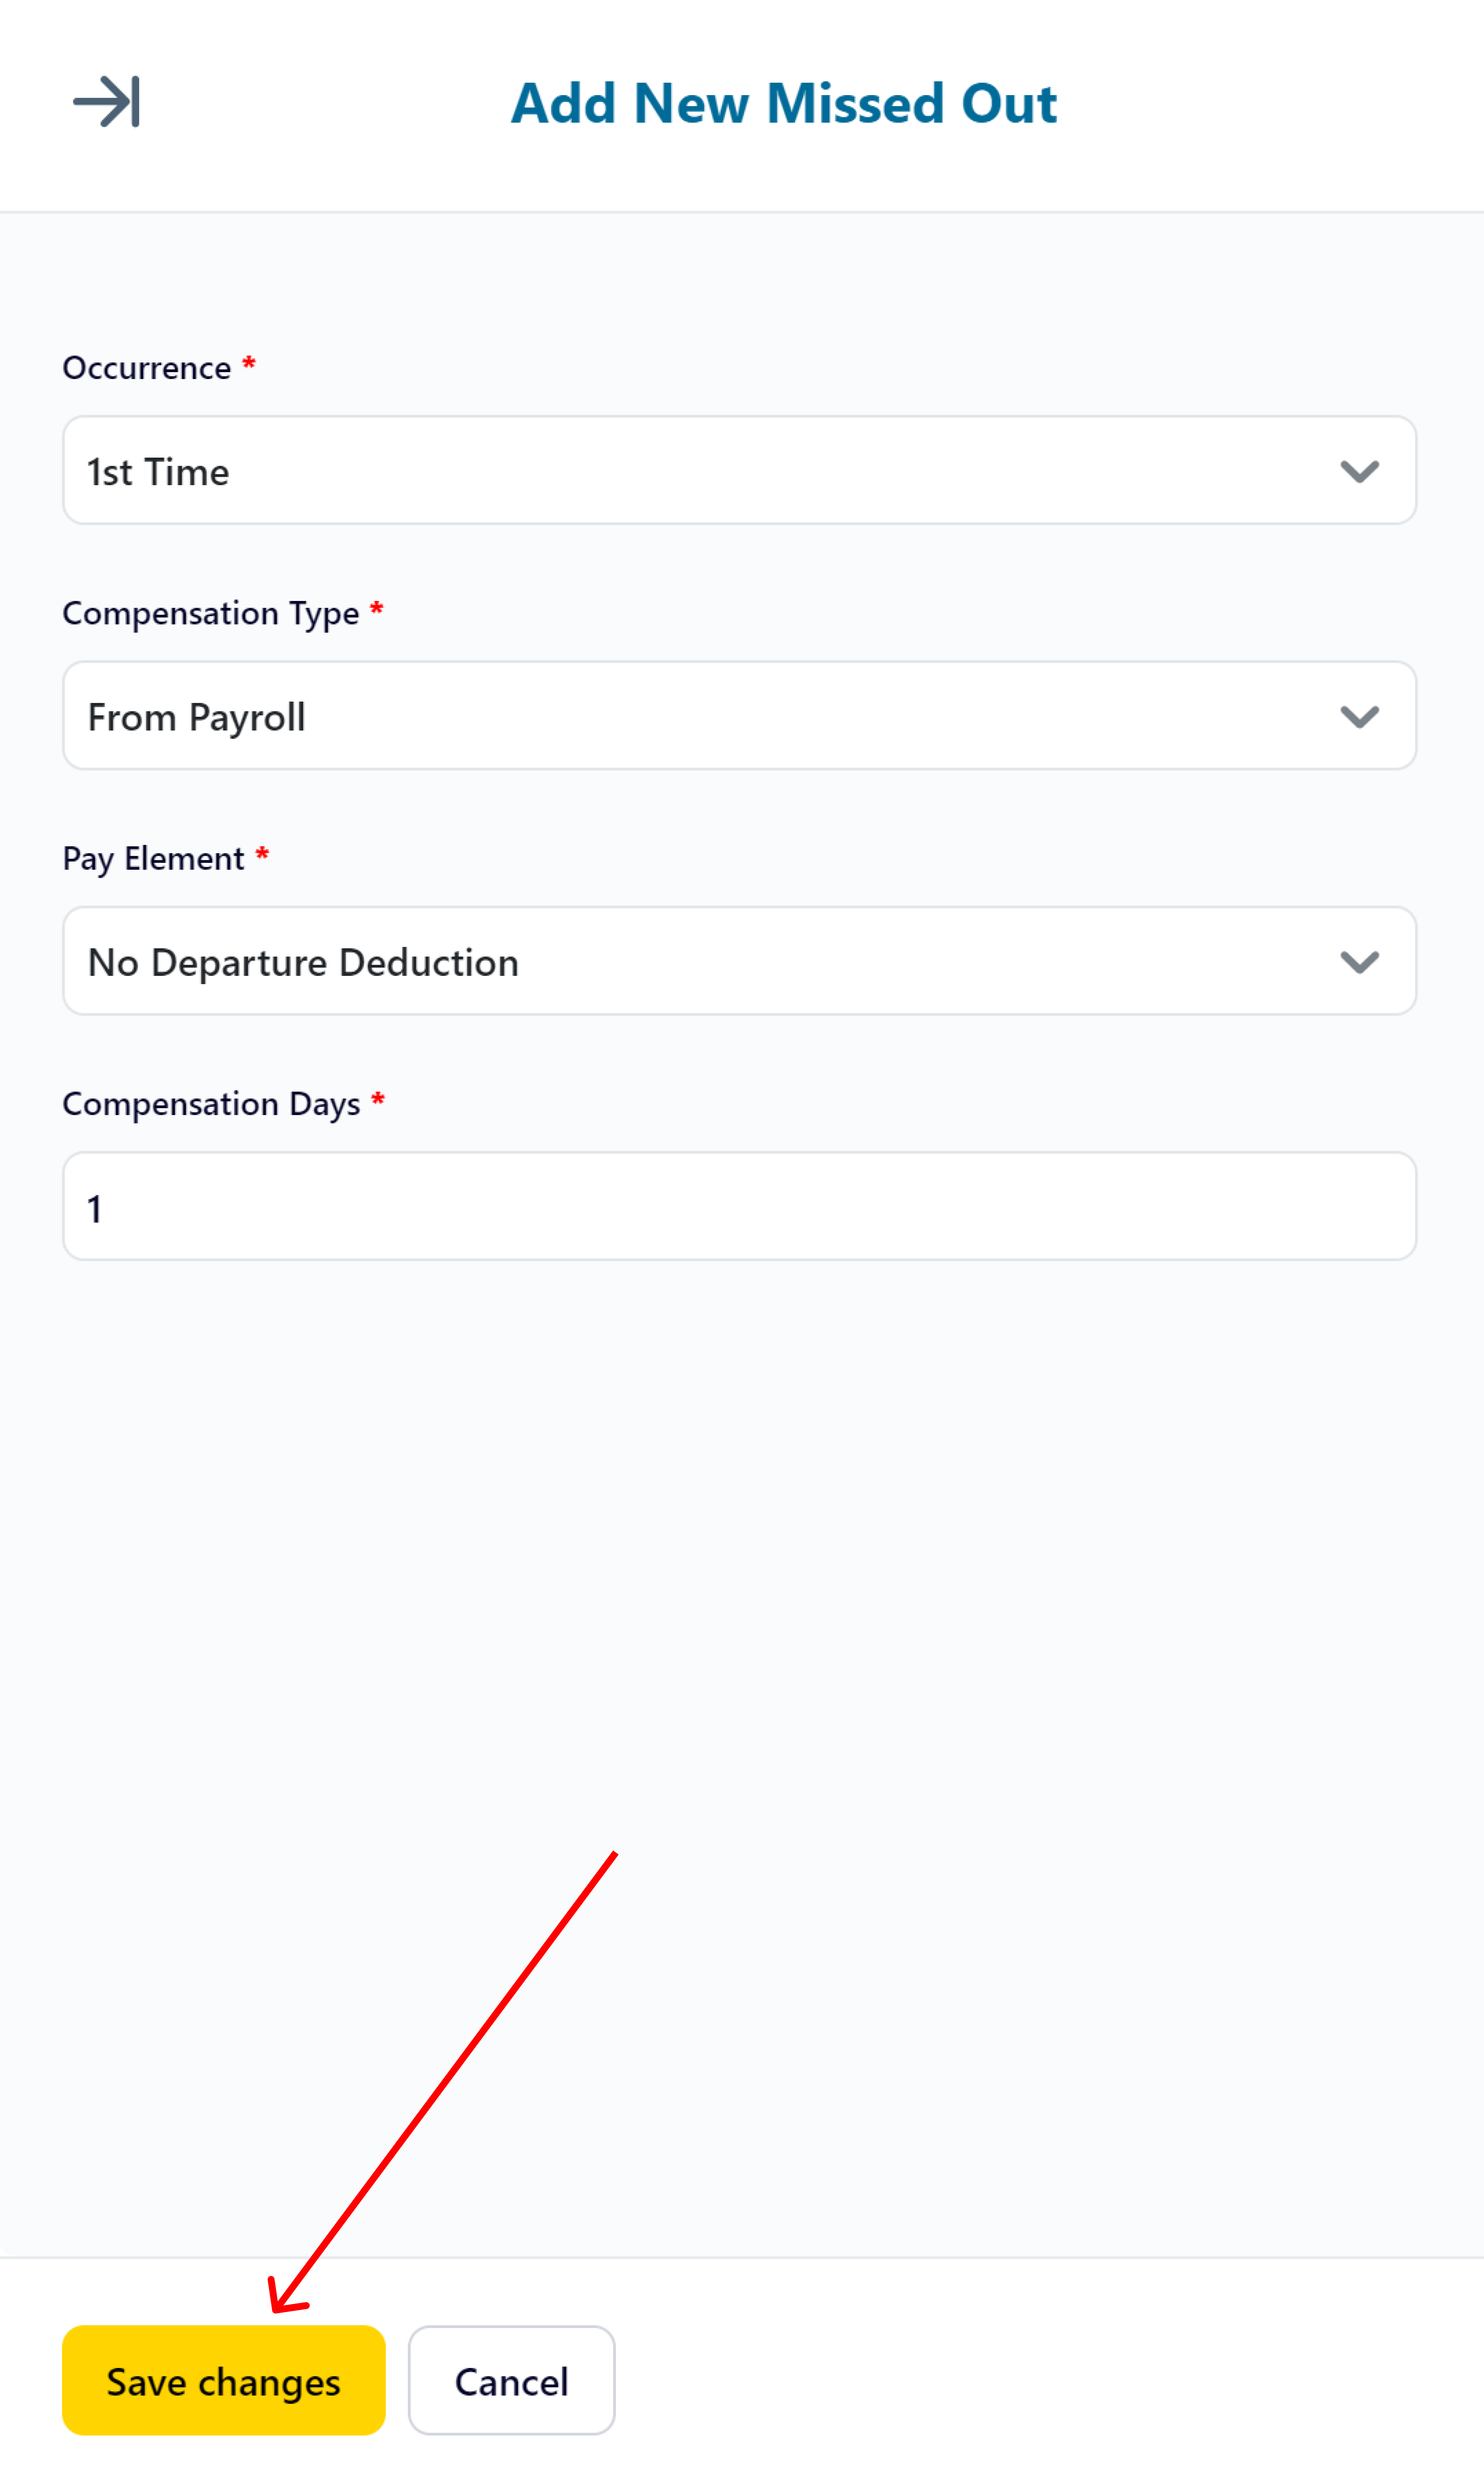
Task: Collapse the side panel with arrow icon
Action: click(x=106, y=102)
